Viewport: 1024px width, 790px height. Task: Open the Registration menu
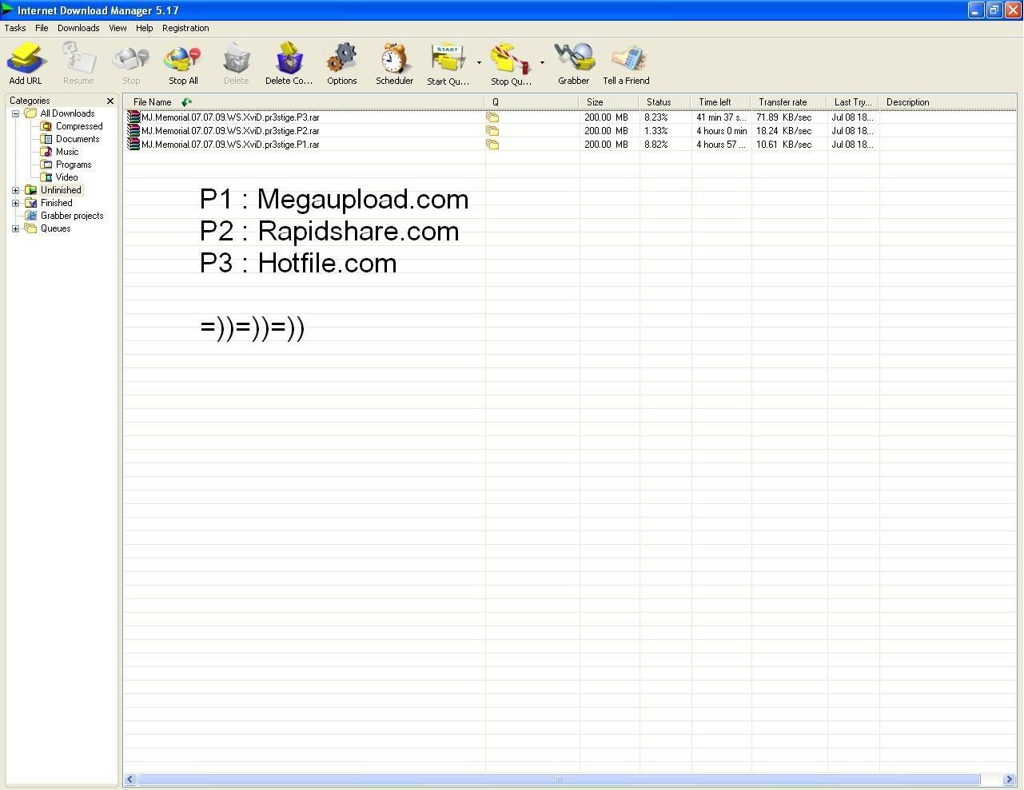click(185, 28)
